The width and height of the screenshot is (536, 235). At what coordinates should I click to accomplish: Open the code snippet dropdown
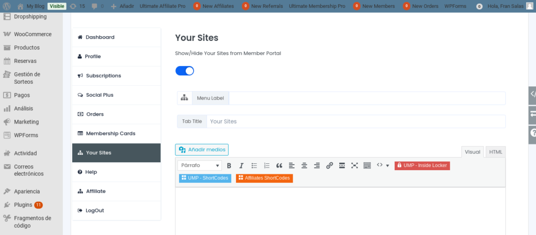pos(383,165)
